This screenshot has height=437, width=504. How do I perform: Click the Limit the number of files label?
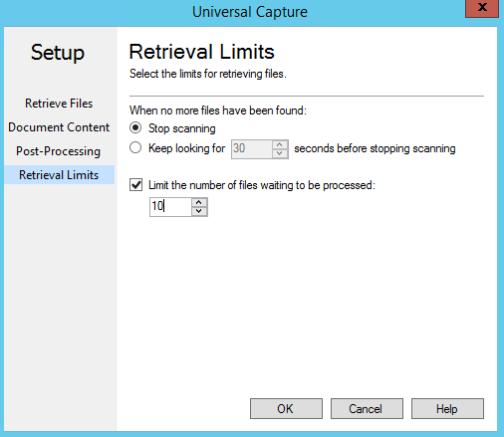tap(262, 185)
